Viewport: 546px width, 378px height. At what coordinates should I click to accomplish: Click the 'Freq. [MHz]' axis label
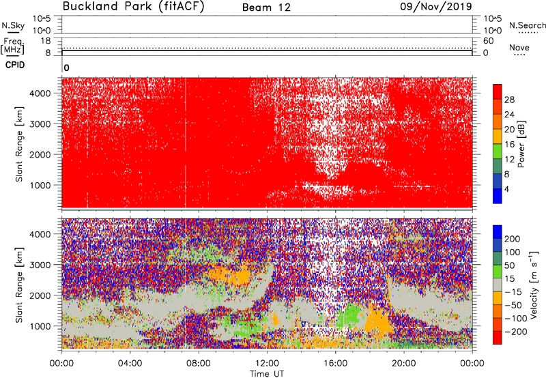[x=13, y=46]
